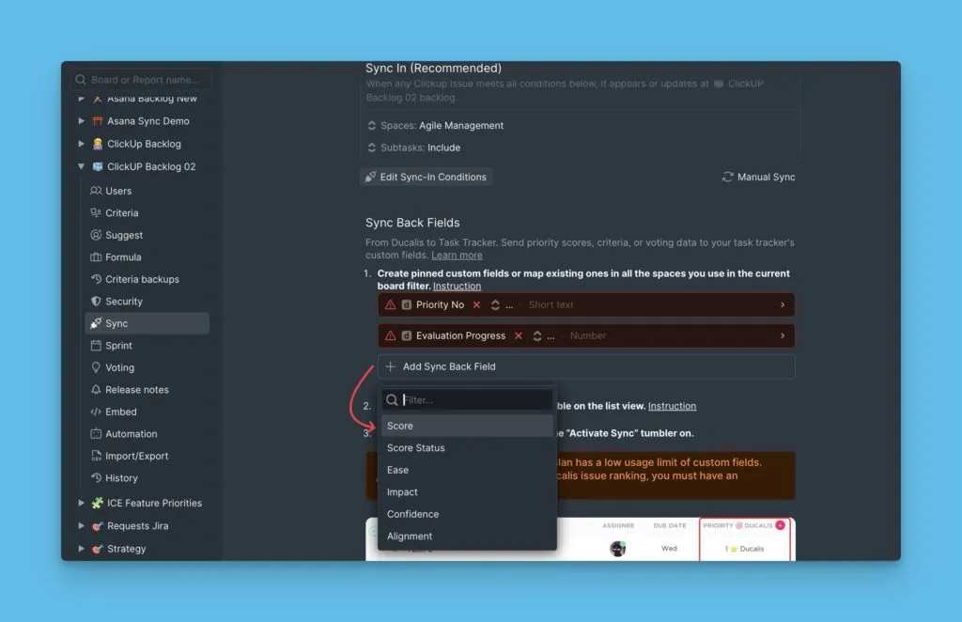Image resolution: width=962 pixels, height=622 pixels.
Task: Collapse the ClickUP Backlog 02 board
Action: coord(82,167)
